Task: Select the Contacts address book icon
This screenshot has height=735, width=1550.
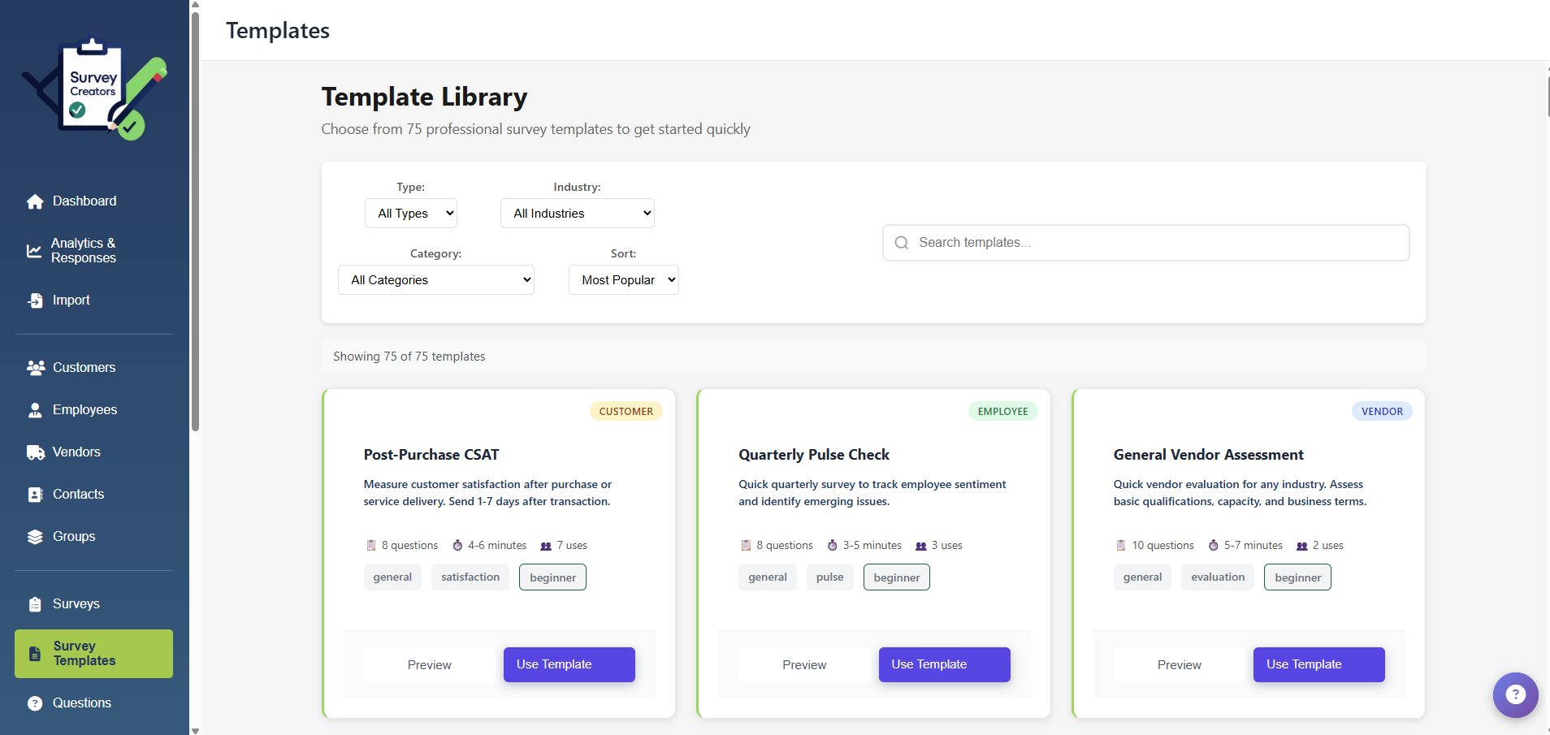Action: tap(36, 494)
